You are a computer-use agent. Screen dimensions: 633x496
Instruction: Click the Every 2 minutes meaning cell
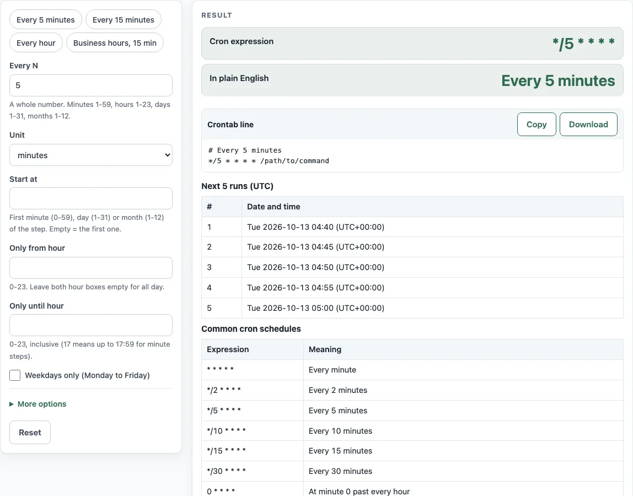click(463, 390)
